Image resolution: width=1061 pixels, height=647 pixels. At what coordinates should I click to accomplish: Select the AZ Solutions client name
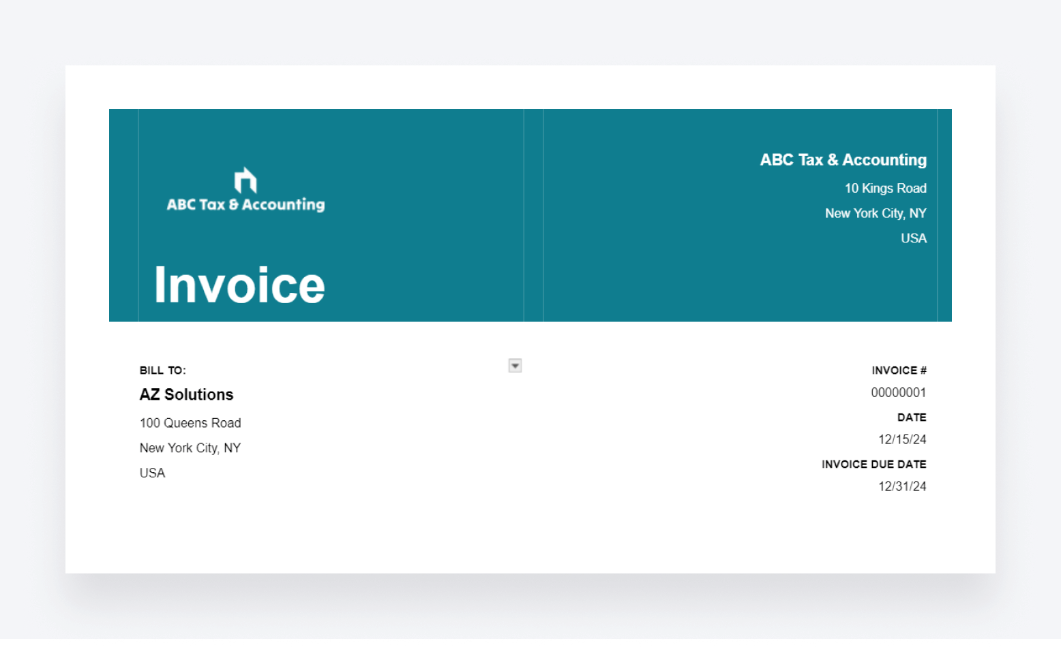click(x=186, y=394)
